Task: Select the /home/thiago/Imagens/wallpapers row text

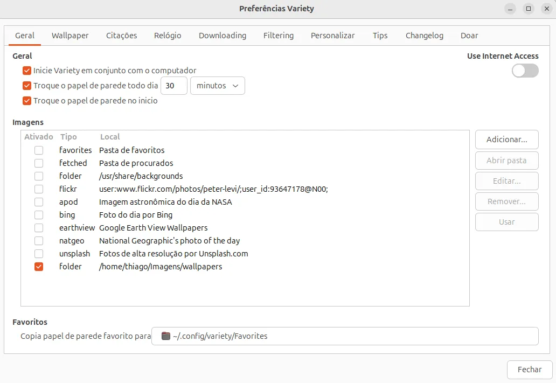Action: (161, 267)
